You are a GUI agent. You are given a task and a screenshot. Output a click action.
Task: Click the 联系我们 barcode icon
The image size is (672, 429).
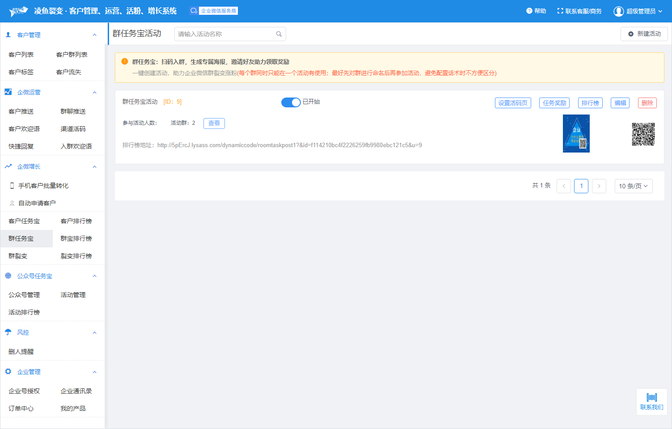coord(651,397)
